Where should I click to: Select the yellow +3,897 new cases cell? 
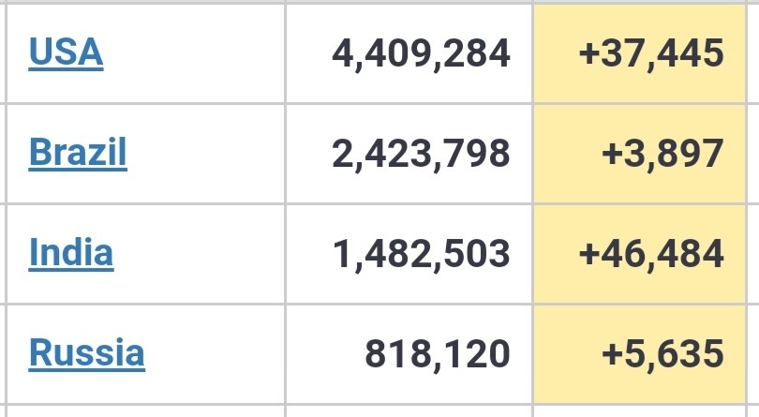point(639,154)
